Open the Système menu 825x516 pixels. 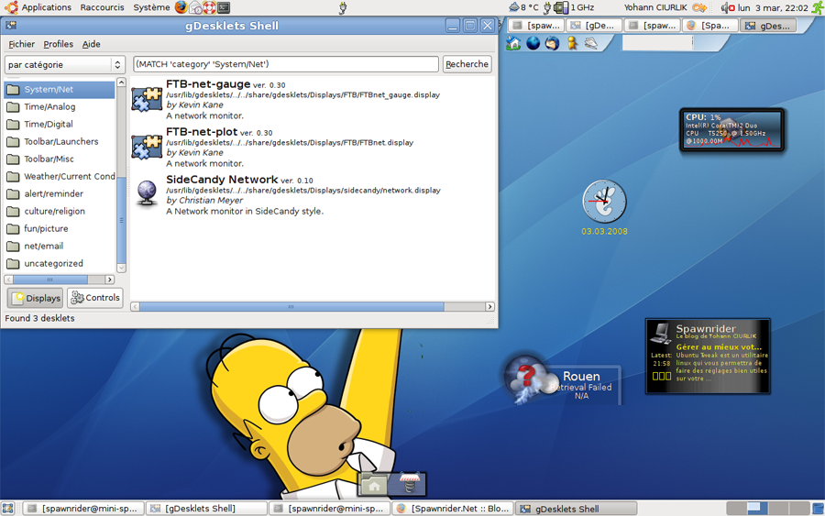151,7
